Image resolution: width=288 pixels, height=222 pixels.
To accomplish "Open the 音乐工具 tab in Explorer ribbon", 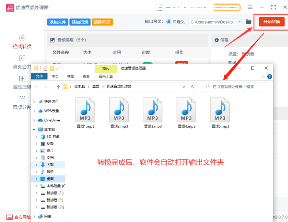I will tap(106, 76).
